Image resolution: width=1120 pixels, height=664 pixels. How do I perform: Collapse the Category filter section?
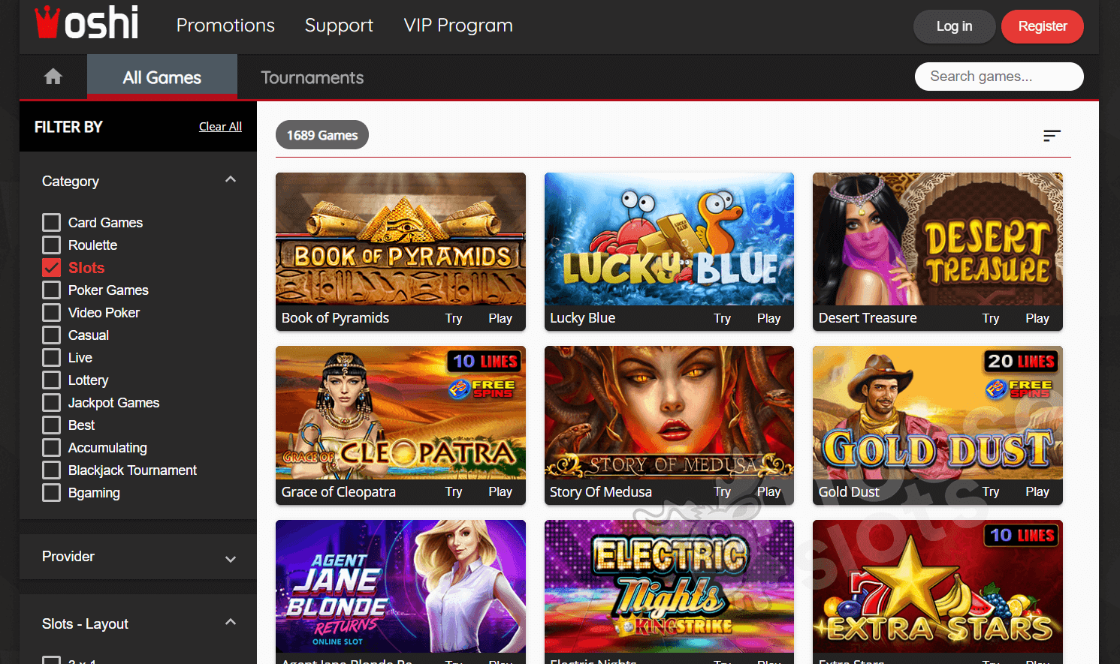[x=231, y=180]
